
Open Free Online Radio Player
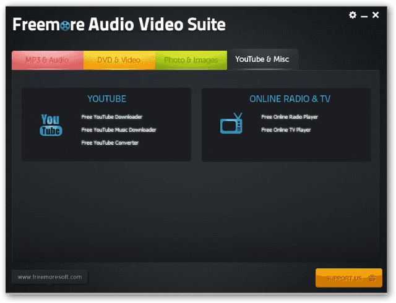click(x=290, y=117)
